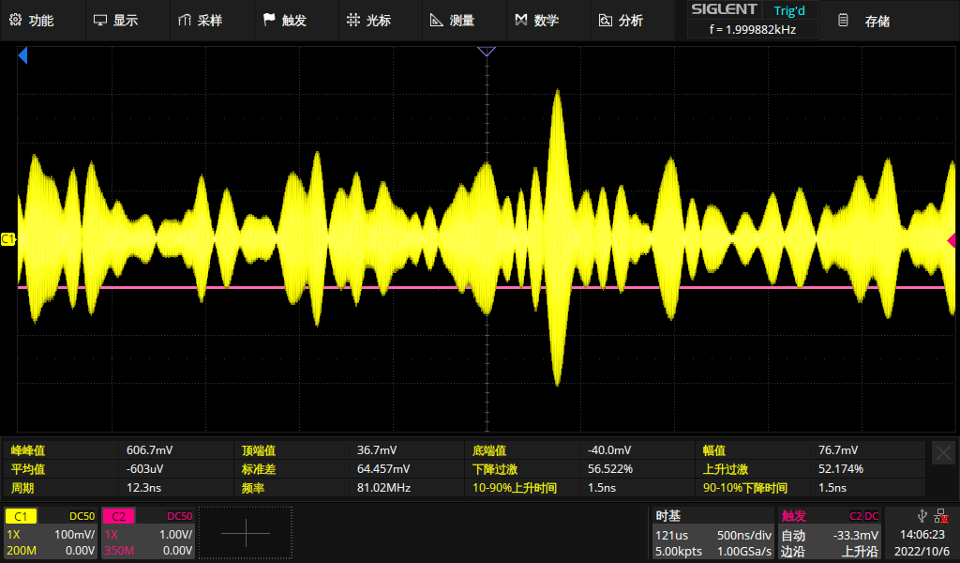Toggle channel C2 using its pink label
Viewport: 960px width, 563px height.
[x=118, y=516]
